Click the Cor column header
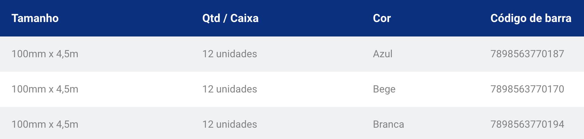584x139 pixels. (382, 18)
